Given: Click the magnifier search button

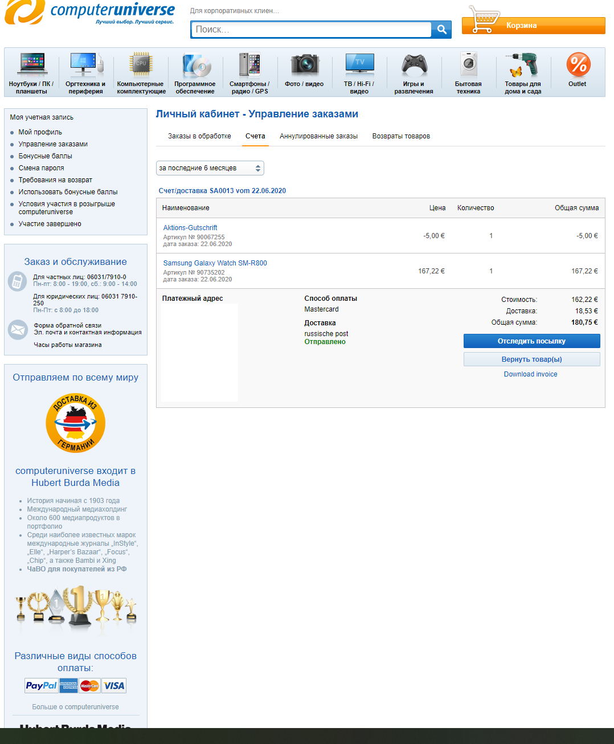Looking at the screenshot, I should pos(441,30).
